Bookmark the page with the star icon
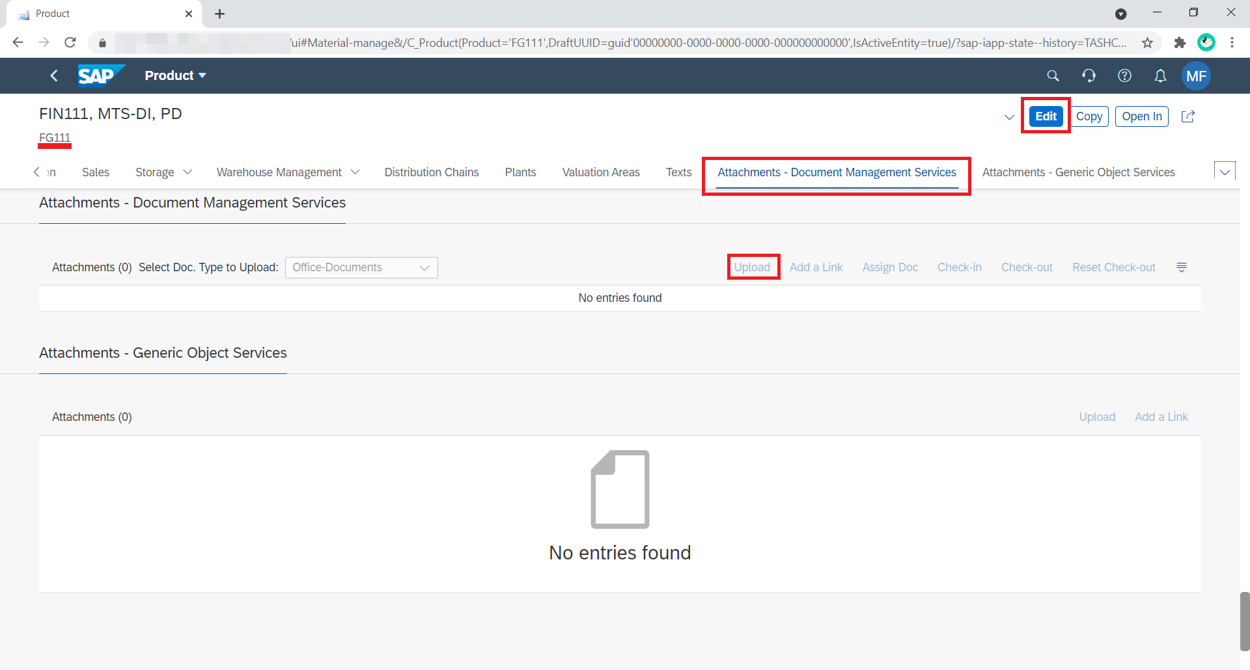Screen dimensions: 1250x670 pyautogui.click(x=1148, y=42)
